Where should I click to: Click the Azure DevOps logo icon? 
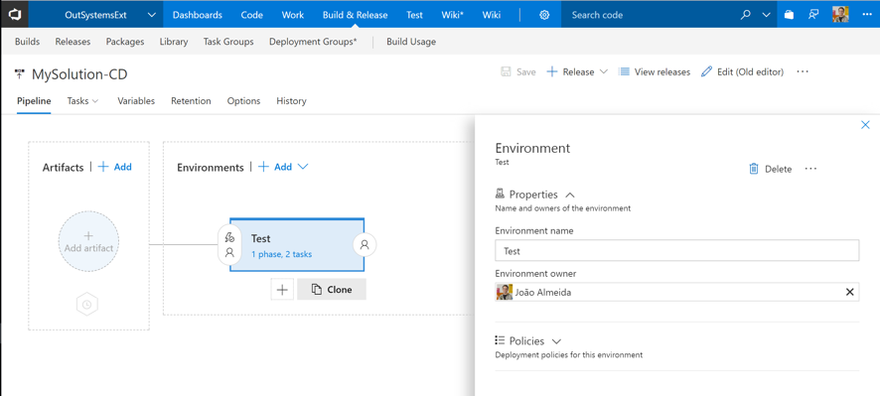pyautogui.click(x=14, y=15)
